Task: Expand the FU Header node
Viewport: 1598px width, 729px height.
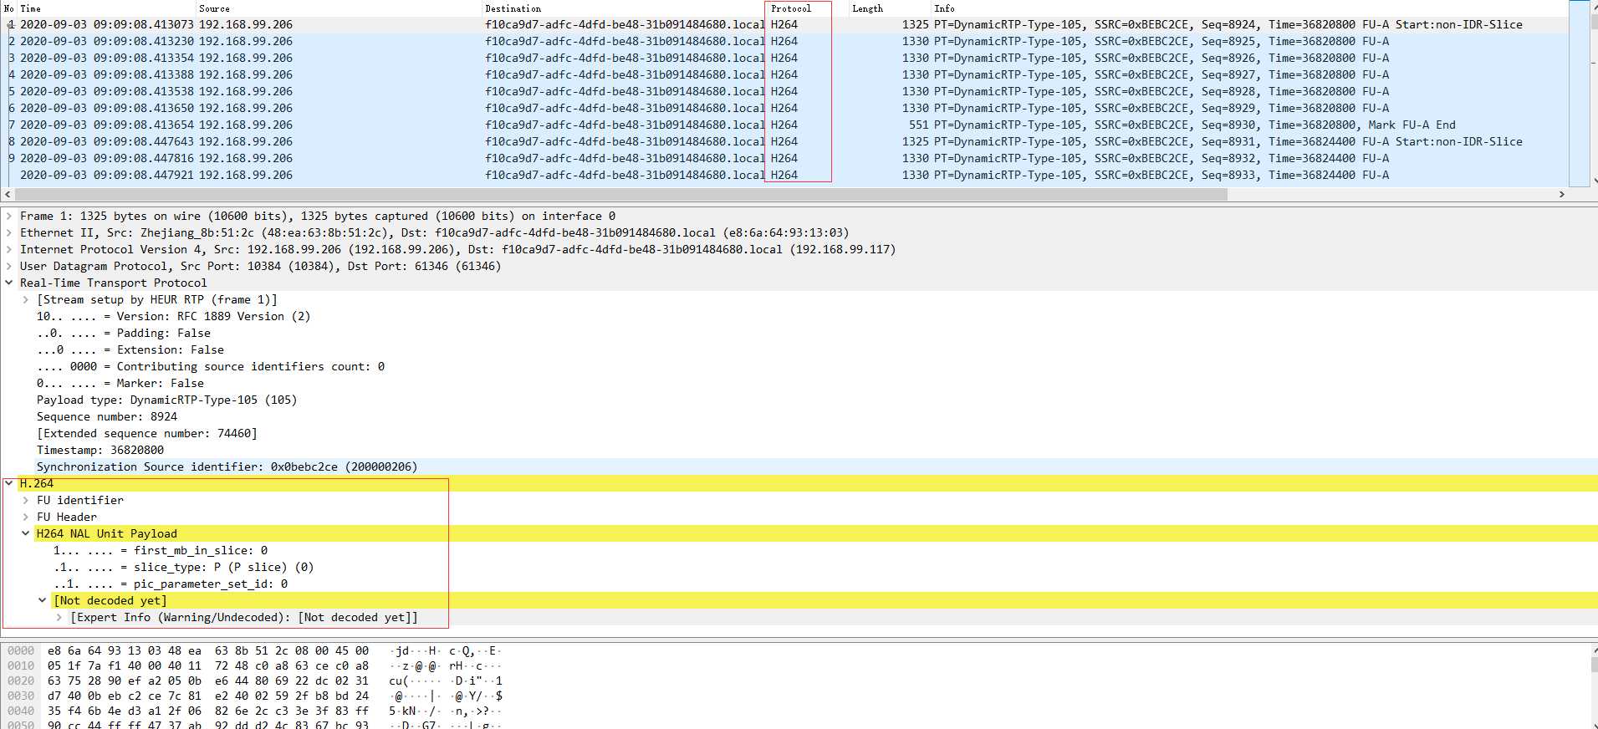Action: click(25, 517)
